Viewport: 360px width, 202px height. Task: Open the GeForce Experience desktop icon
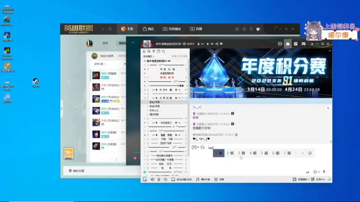[x=7, y=53]
